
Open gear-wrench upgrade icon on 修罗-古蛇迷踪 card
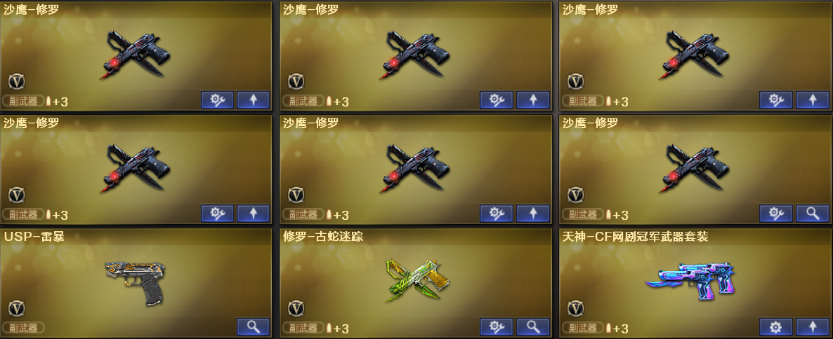(x=496, y=327)
